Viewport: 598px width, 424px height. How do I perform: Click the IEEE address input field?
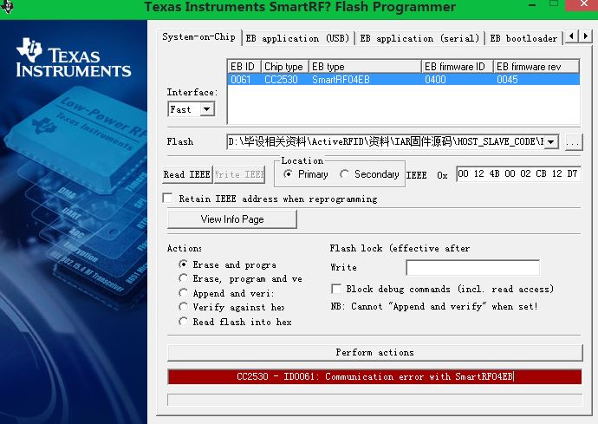coord(518,174)
